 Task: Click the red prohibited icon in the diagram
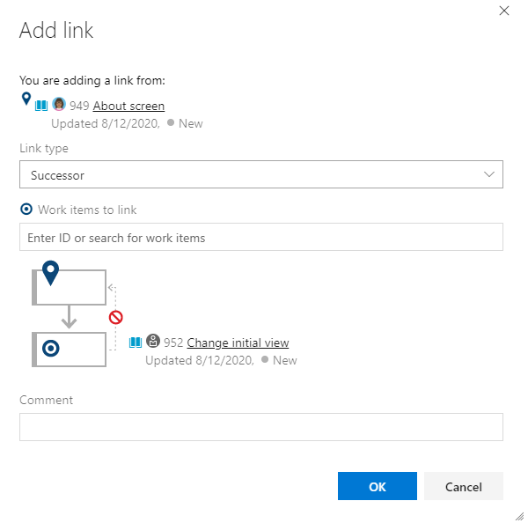coord(115,317)
